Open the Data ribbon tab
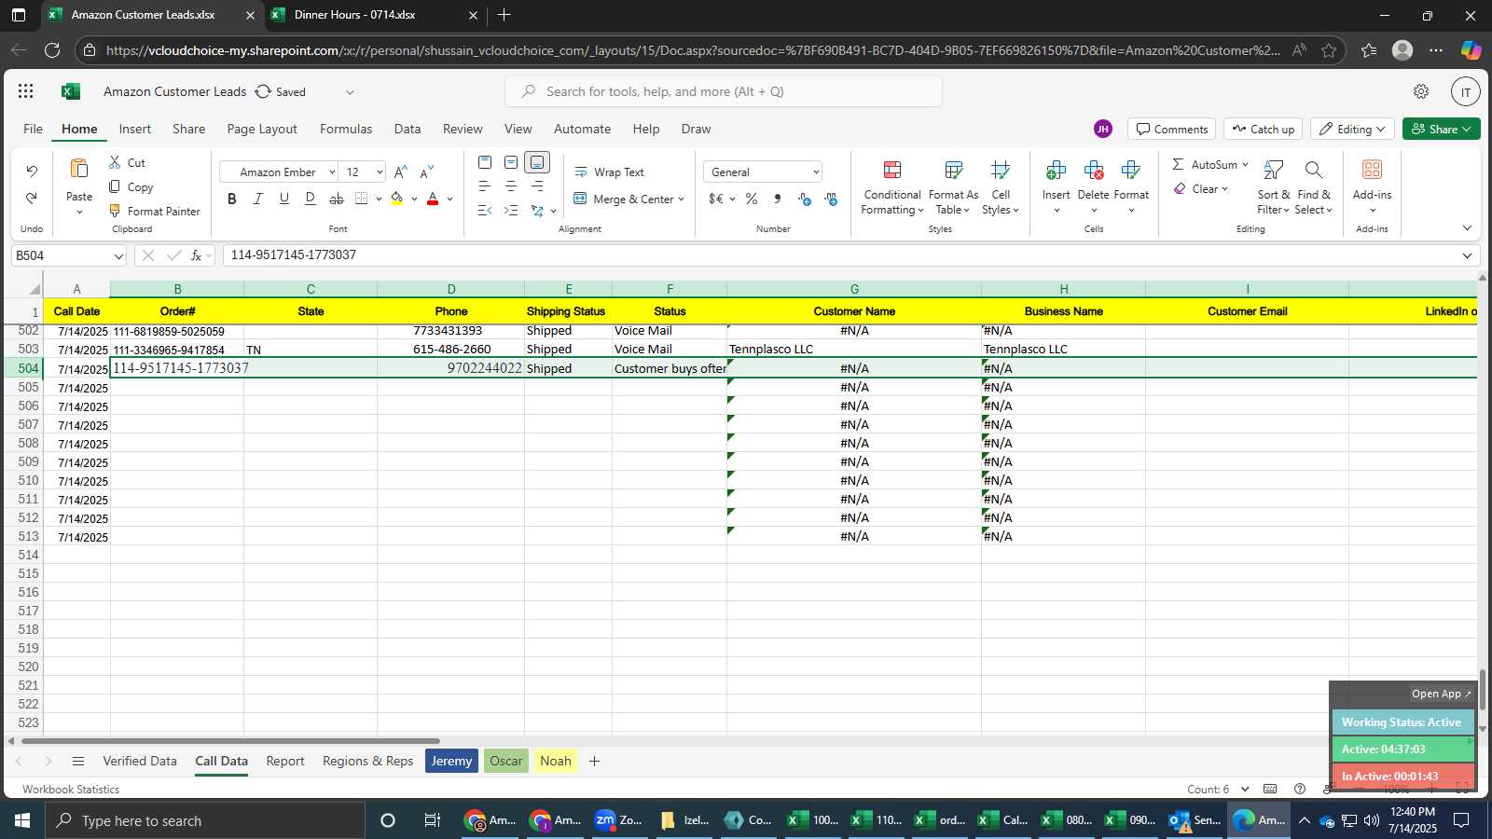The height and width of the screenshot is (839, 1492). pos(408,129)
